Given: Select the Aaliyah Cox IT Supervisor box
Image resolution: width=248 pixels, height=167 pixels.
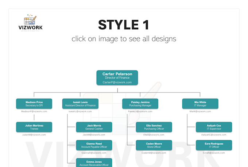Looking at the screenshot, I should (x=214, y=127).
